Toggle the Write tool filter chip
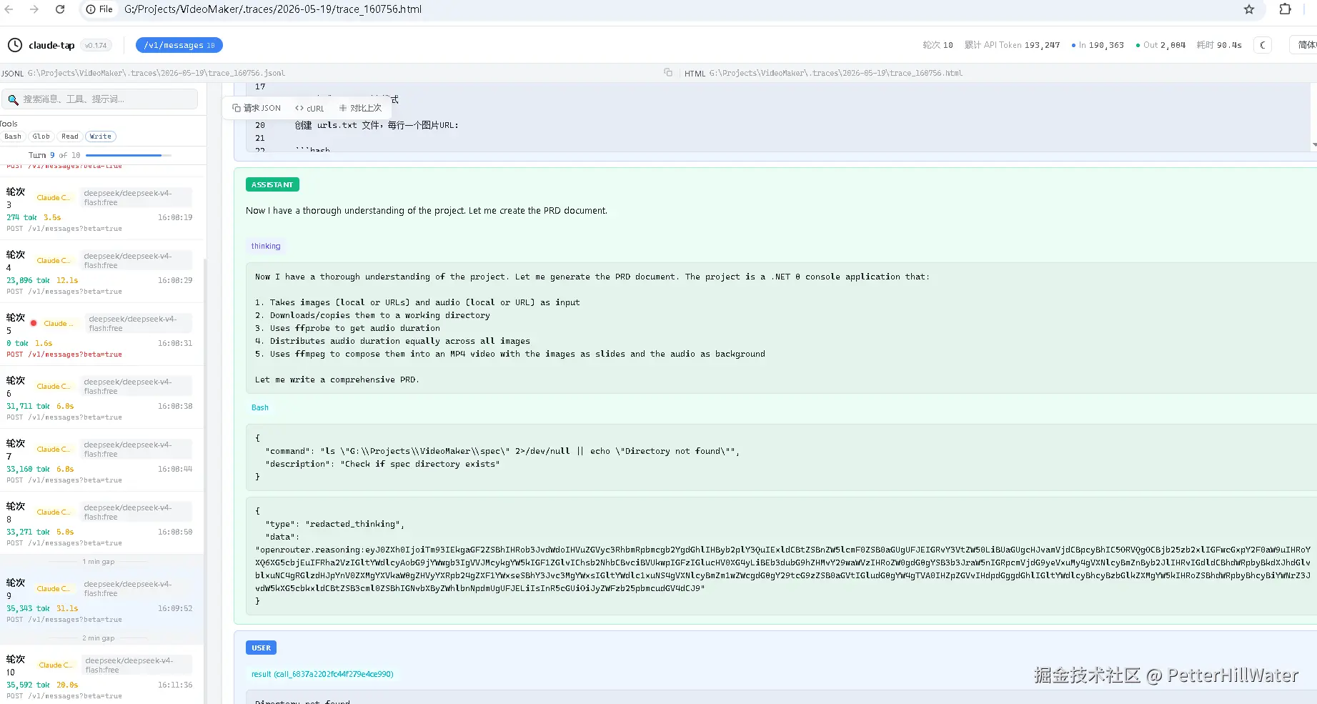Image resolution: width=1317 pixels, height=704 pixels. [101, 137]
